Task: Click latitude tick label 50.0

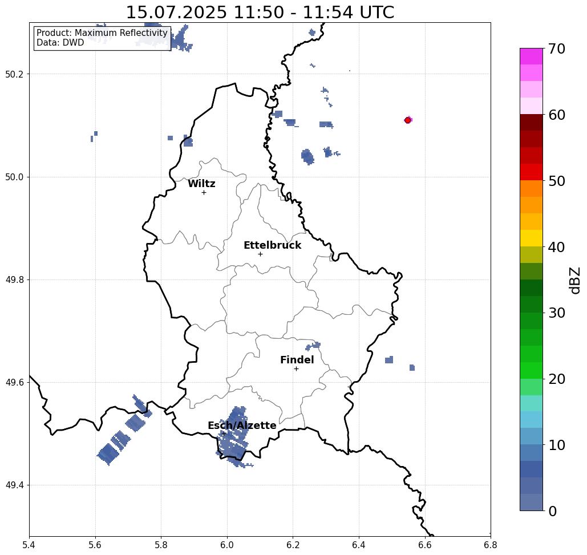Action: pyautogui.click(x=14, y=177)
